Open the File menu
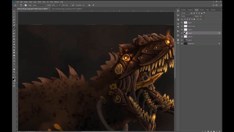Viewport: 234px width, 132px height. point(18,2)
